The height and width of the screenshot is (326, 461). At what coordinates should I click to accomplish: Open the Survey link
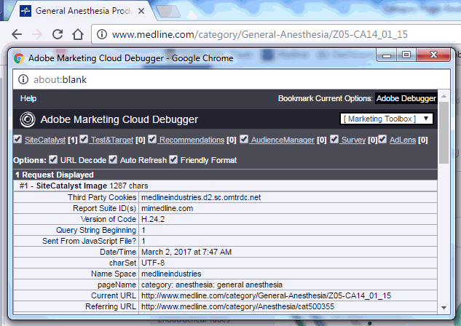coord(353,140)
